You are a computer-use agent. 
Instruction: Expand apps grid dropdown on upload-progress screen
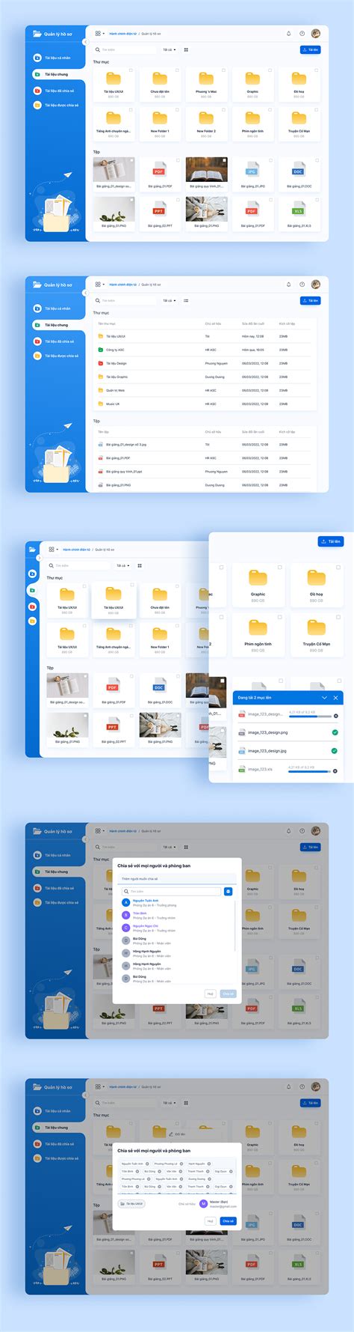coord(53,550)
